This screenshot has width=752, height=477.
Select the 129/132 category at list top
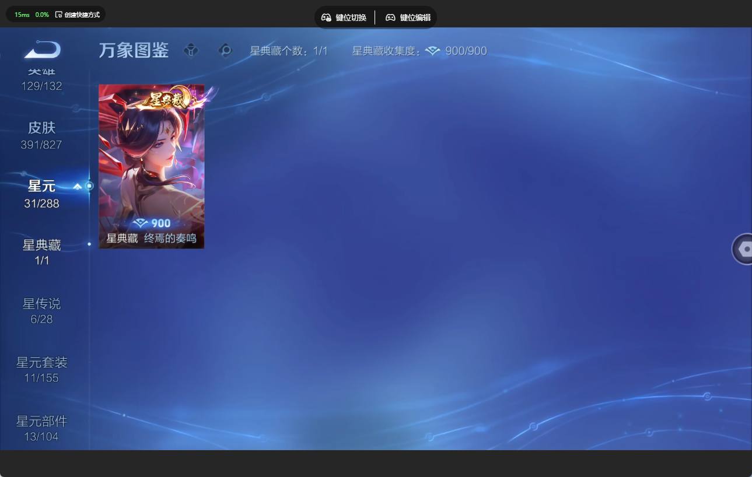click(x=41, y=80)
